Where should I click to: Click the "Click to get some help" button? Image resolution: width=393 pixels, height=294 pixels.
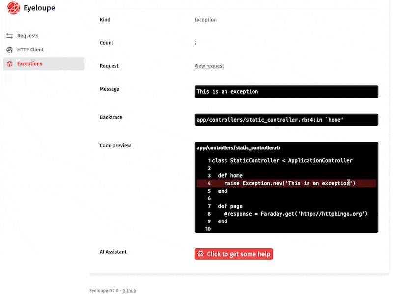tap(233, 254)
